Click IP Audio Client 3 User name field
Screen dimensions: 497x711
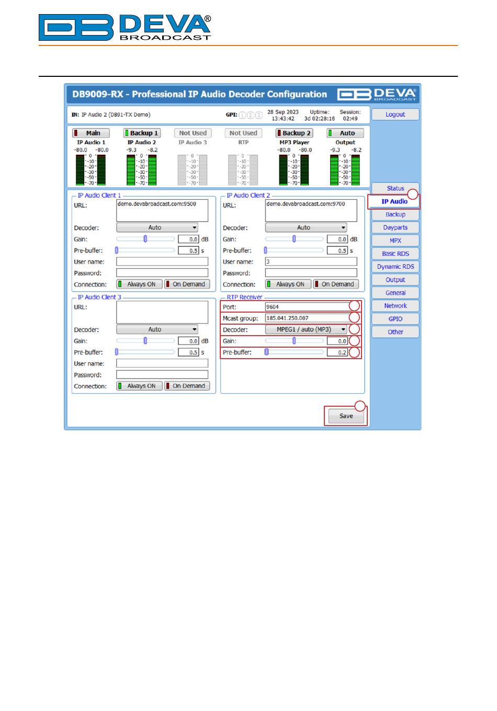click(x=162, y=363)
